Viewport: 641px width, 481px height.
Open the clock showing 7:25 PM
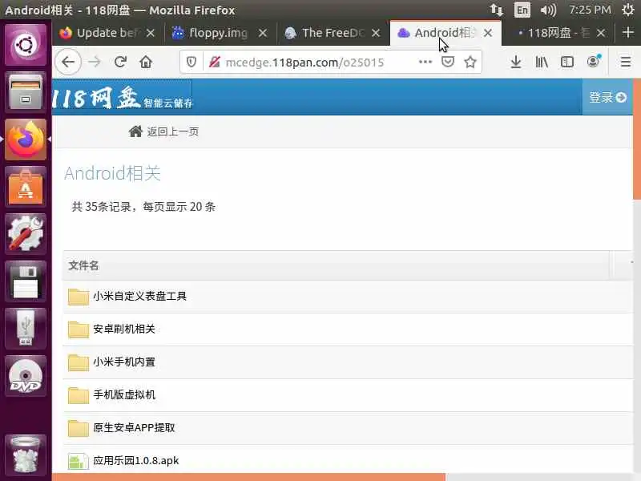click(590, 10)
